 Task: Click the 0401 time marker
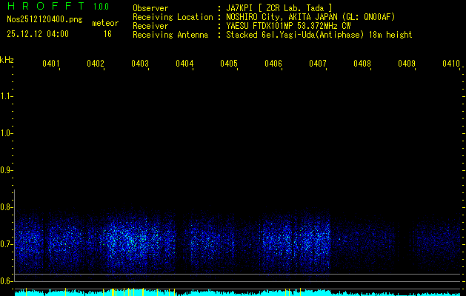[x=51, y=64]
